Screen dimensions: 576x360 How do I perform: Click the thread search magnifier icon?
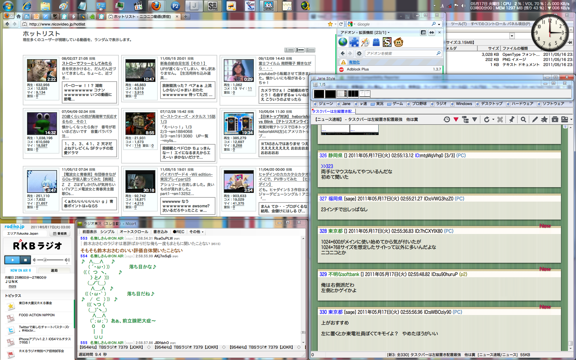[523, 120]
